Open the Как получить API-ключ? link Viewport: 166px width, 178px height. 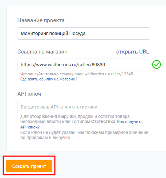click(130, 122)
